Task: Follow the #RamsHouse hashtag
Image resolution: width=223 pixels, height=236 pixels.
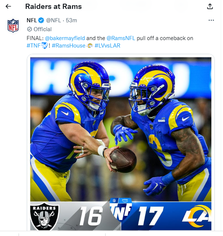Action: click(x=68, y=46)
